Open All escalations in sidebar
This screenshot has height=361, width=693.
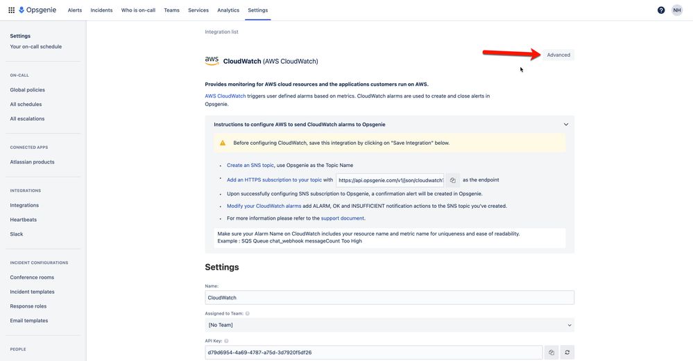tap(27, 118)
